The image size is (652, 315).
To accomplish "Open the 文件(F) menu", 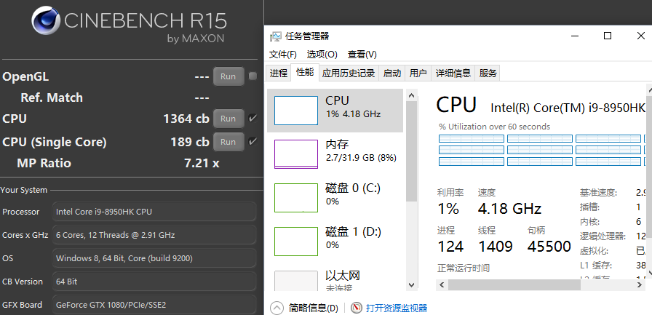I will (283, 55).
